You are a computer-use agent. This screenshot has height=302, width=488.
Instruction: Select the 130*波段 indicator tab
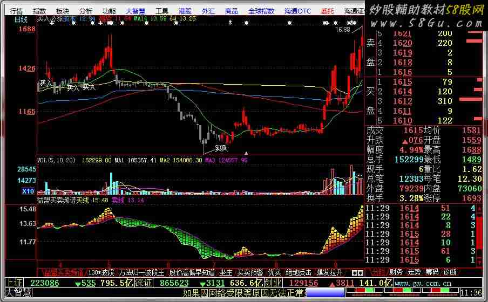pyautogui.click(x=101, y=272)
